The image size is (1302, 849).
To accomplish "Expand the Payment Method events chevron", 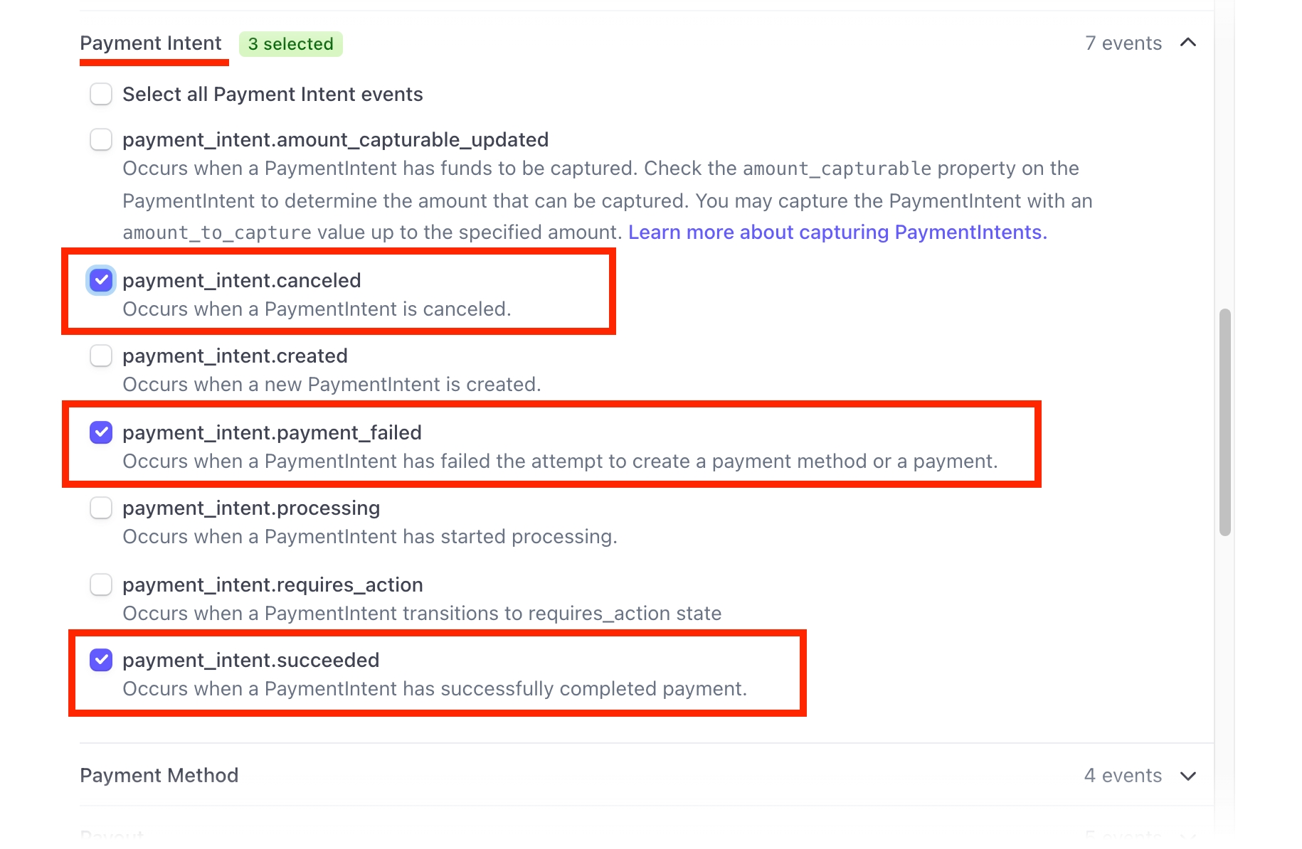I will pyautogui.click(x=1187, y=776).
